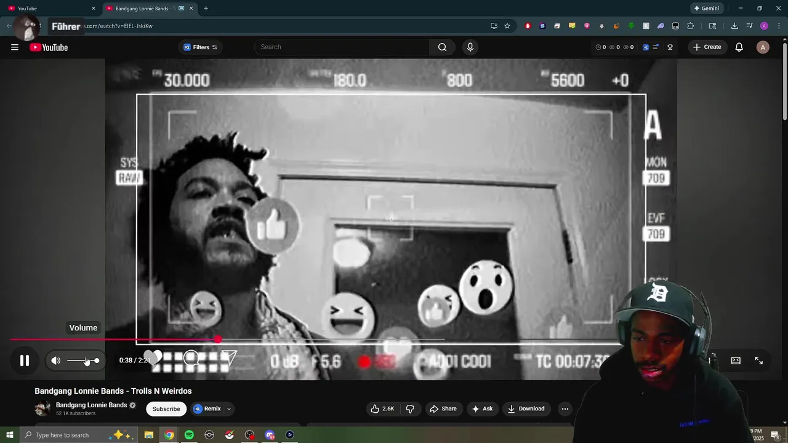The image size is (788, 443).
Task: Open the Chrome extensions puzzle icon
Action: (691, 26)
